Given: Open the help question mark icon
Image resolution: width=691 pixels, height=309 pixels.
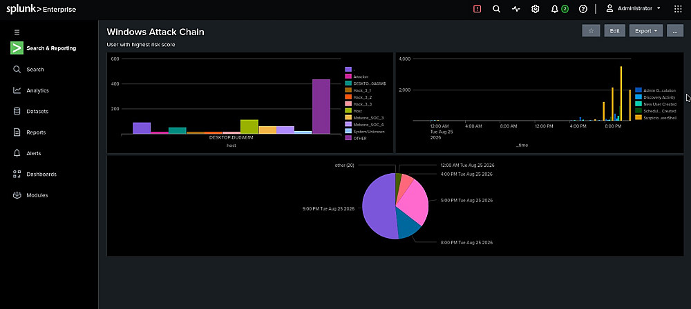Looking at the screenshot, I should (583, 9).
